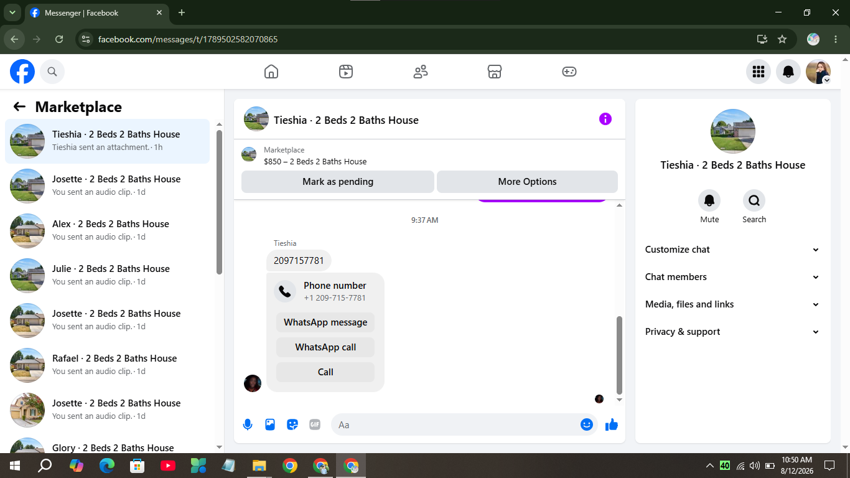This screenshot has height=478, width=850.
Task: Open the Windows notification center
Action: point(829,465)
